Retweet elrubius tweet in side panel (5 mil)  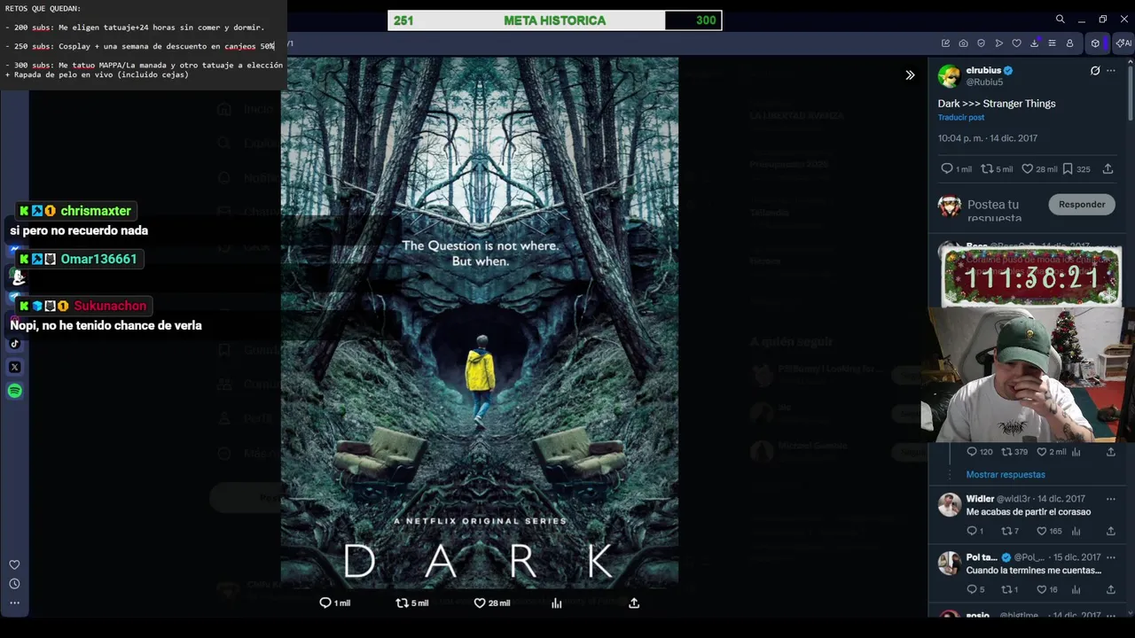click(997, 168)
